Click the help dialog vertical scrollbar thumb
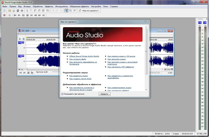 (146, 51)
